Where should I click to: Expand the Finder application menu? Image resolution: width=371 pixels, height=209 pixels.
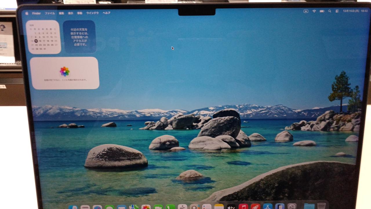[x=37, y=13]
